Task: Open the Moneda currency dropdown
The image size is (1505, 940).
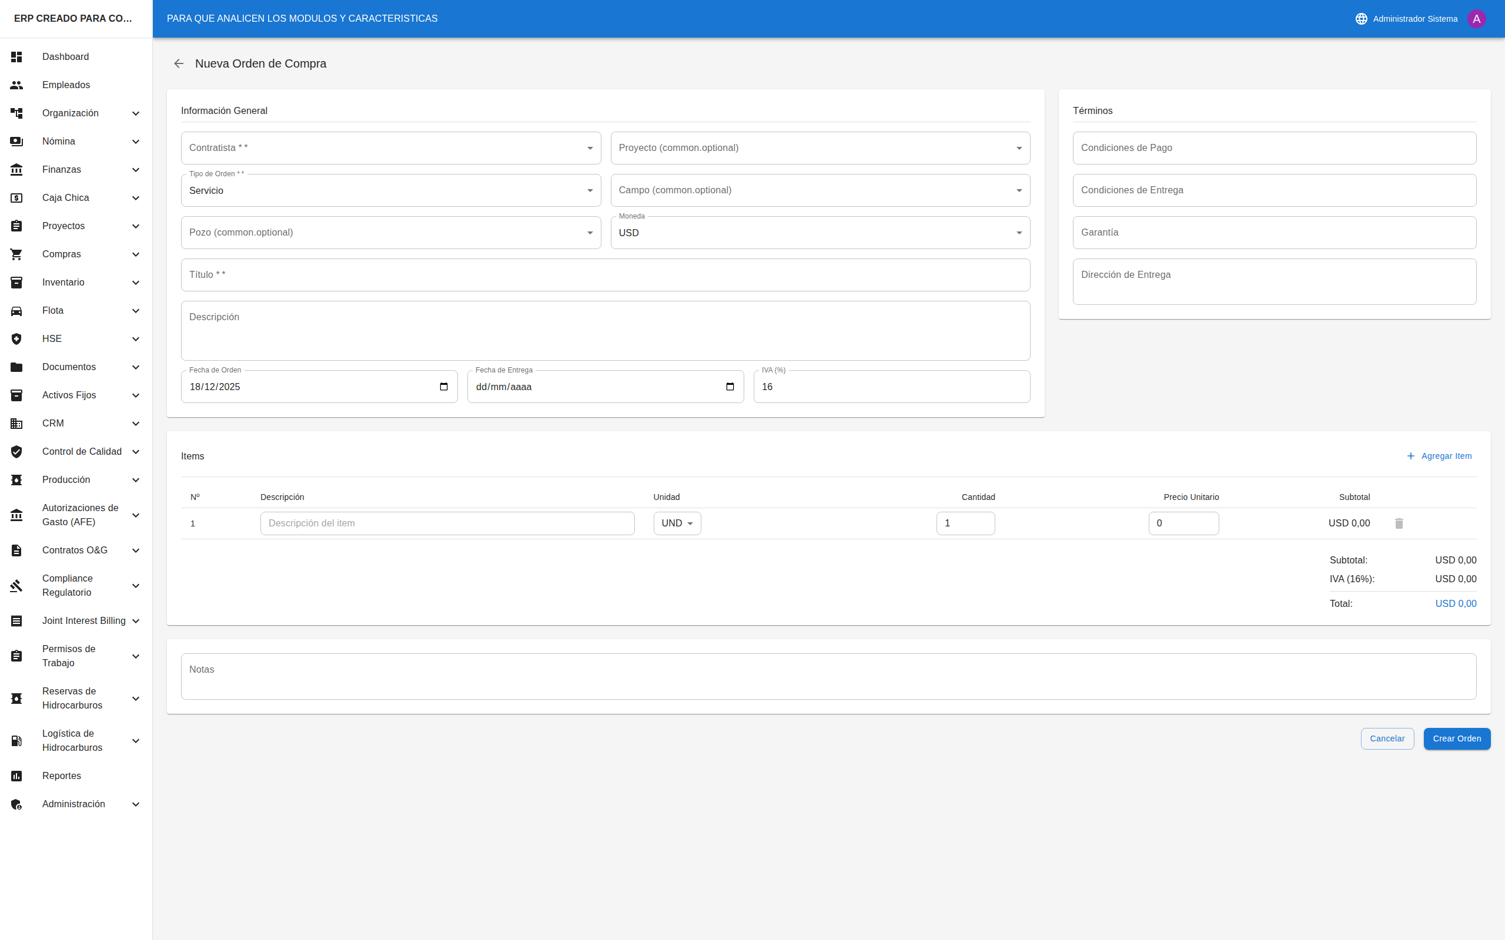Action: pos(820,233)
